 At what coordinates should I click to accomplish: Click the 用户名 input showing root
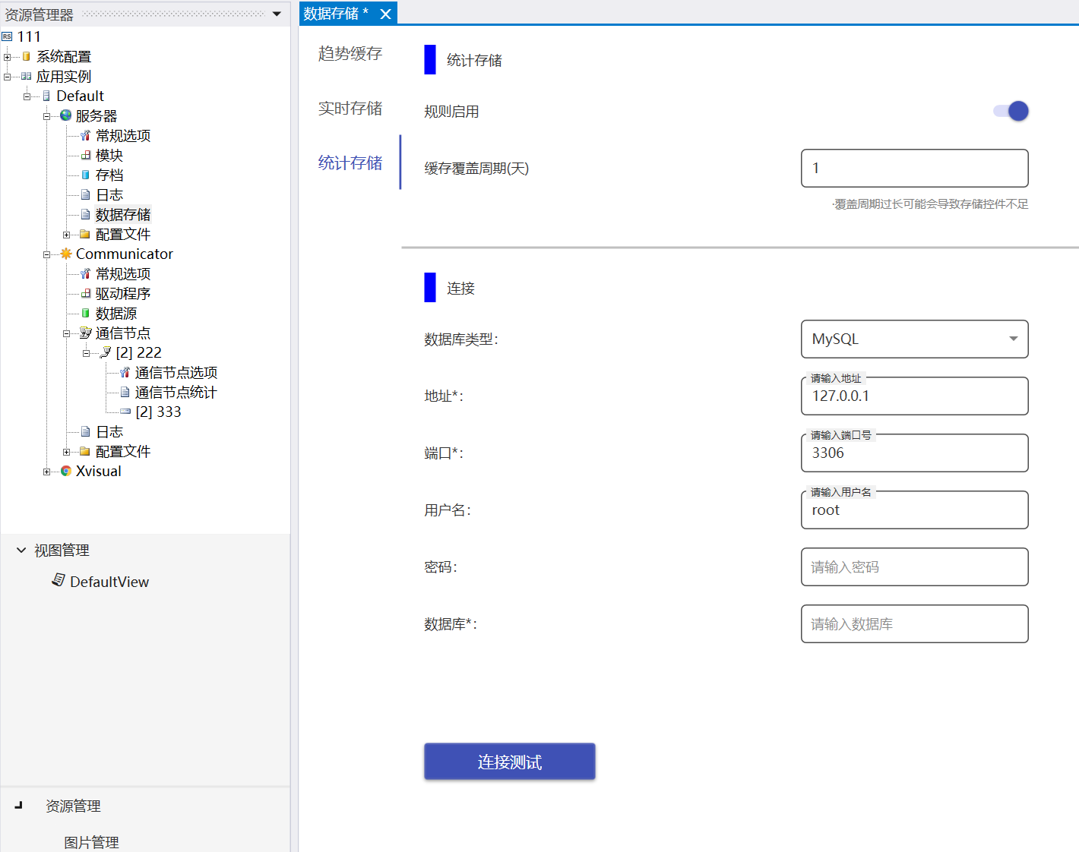point(915,510)
